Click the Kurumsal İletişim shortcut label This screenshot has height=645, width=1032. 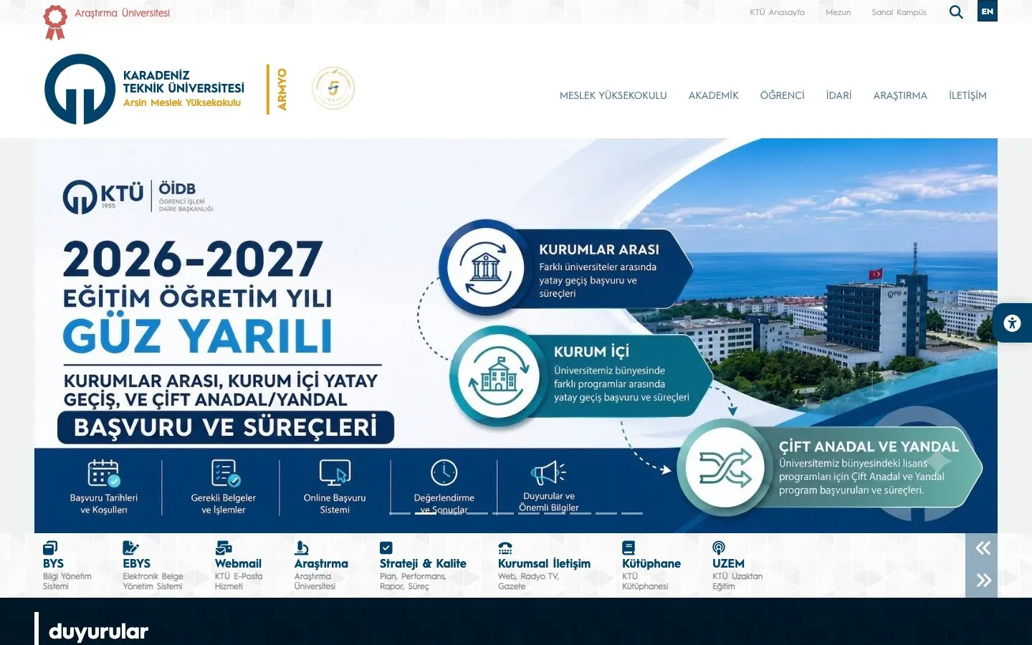coord(544,563)
